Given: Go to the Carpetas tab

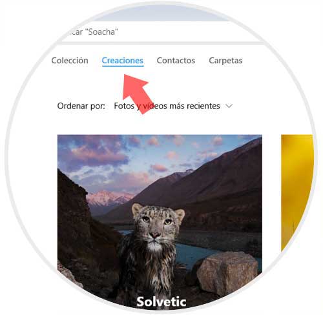Looking at the screenshot, I should coord(225,61).
